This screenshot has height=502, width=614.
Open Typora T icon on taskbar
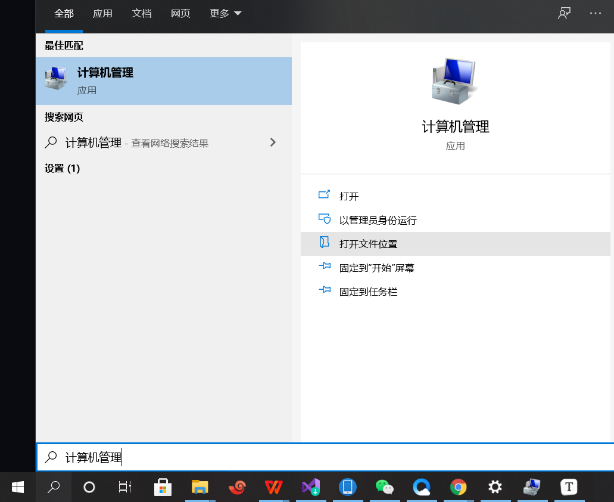[x=569, y=487]
